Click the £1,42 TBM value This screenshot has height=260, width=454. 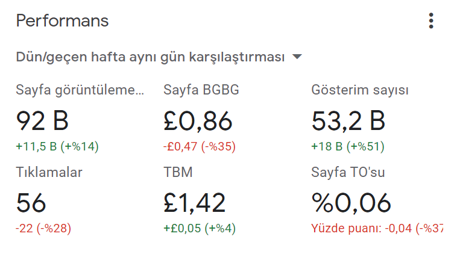(195, 203)
